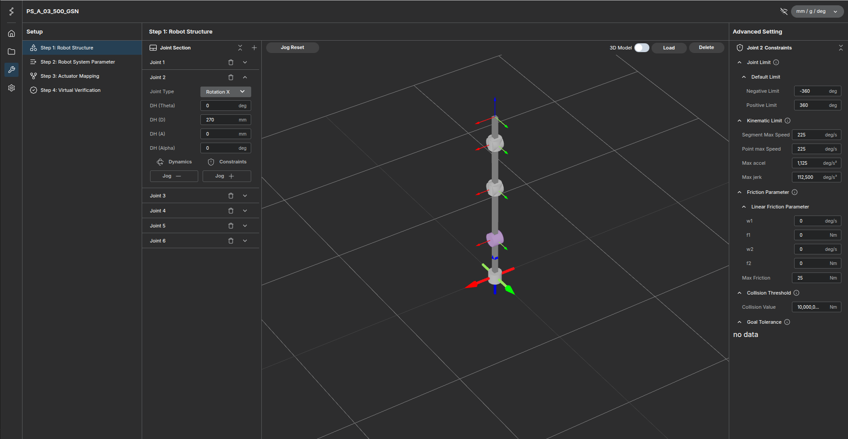Toggle the 3D Model switch

[641, 48]
